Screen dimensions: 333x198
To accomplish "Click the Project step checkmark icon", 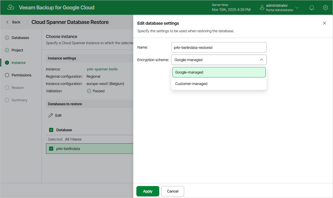I will point(7,50).
